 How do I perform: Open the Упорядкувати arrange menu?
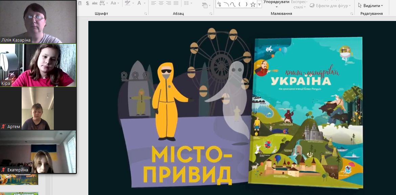[x=276, y=4]
